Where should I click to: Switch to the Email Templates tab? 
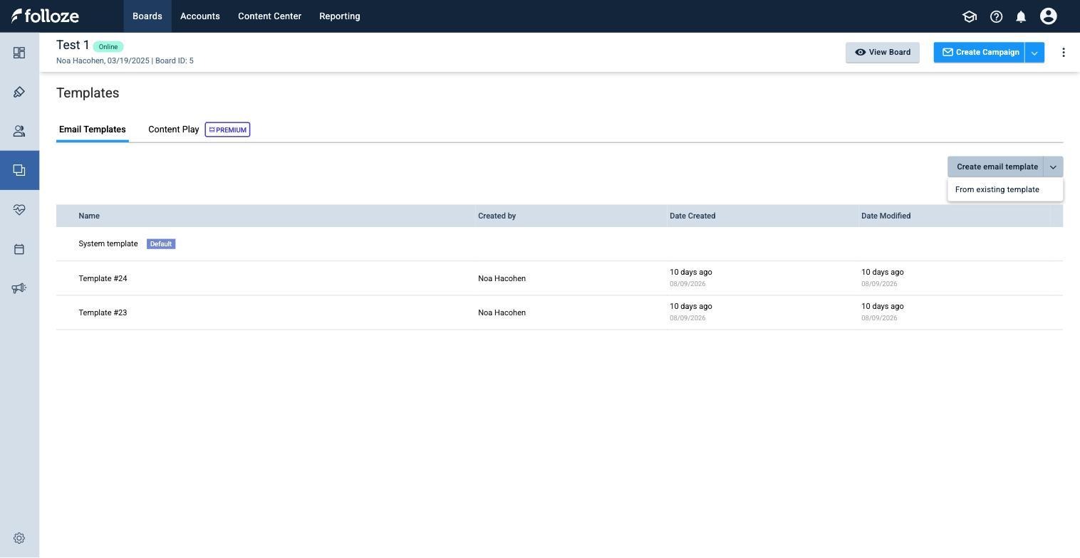93,130
